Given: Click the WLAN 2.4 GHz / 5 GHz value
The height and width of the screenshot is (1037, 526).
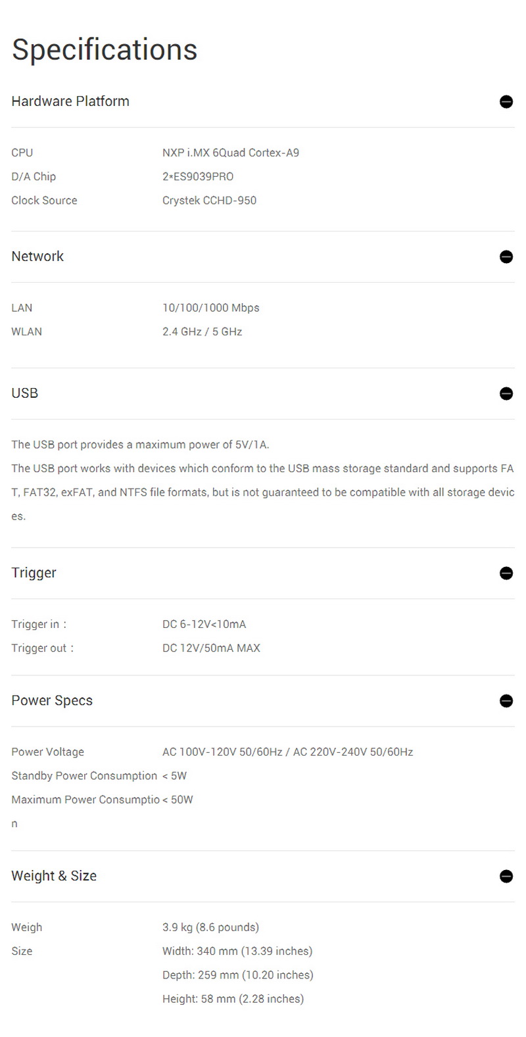Looking at the screenshot, I should point(202,331).
